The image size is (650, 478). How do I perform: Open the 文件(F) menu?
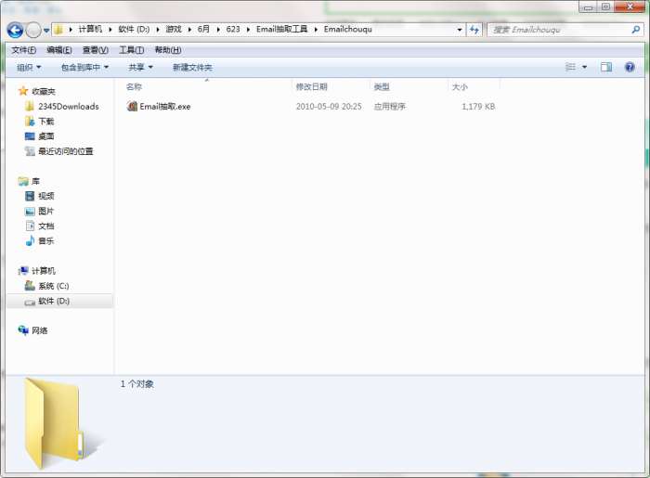(x=23, y=50)
